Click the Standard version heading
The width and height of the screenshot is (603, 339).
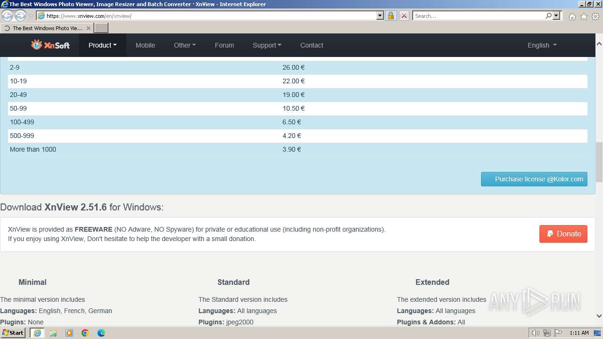(233, 282)
